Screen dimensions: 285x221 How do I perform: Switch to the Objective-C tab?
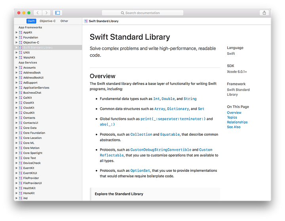[x=47, y=21]
